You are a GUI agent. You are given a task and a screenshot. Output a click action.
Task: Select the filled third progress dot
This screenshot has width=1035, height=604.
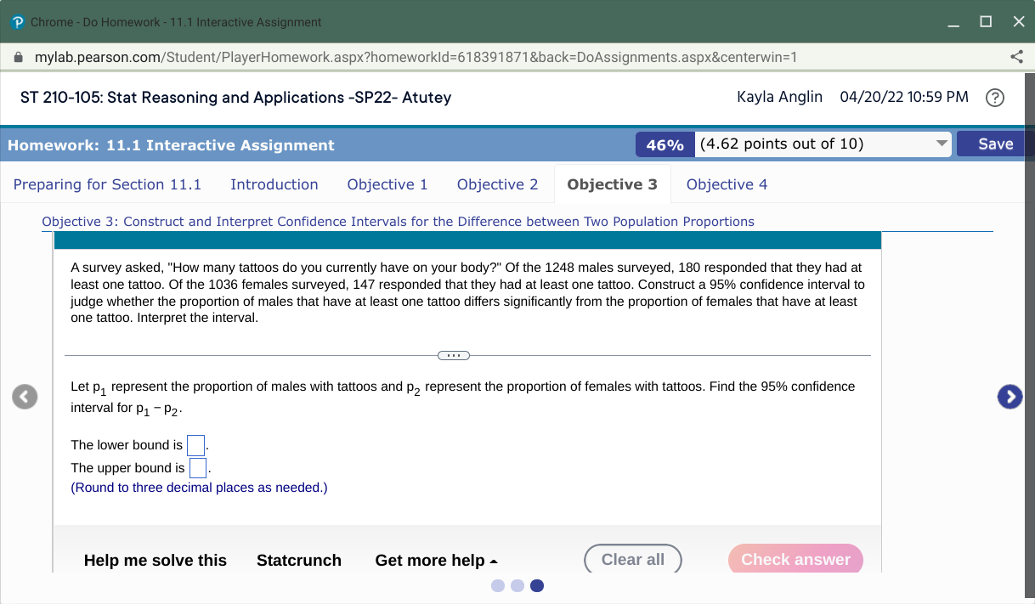pos(536,585)
